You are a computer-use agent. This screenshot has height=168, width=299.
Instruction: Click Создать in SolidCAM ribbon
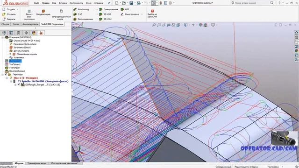point(8,9)
